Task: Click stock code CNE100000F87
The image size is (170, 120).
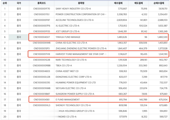Action: 42,20
